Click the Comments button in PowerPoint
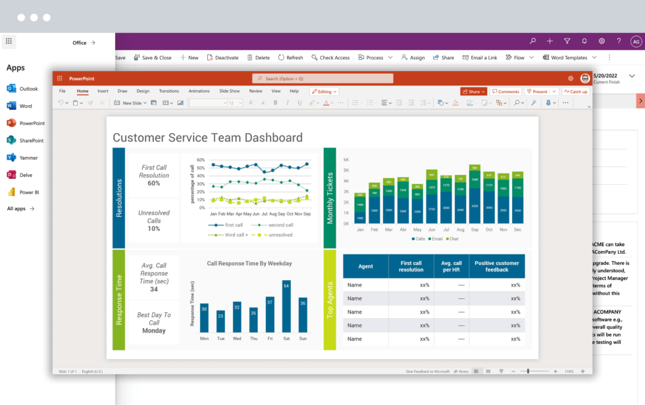645x405 pixels. tap(505, 91)
